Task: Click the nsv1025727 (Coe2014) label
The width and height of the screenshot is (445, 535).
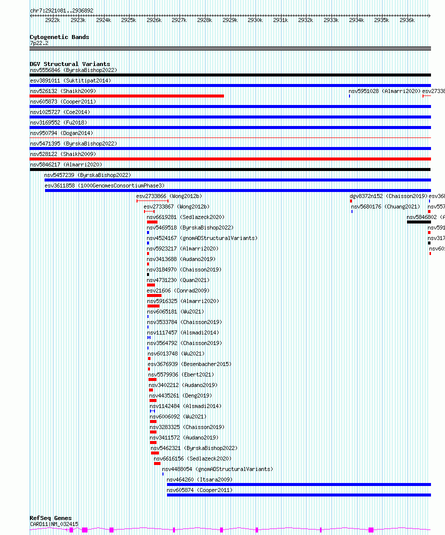Action: point(60,112)
